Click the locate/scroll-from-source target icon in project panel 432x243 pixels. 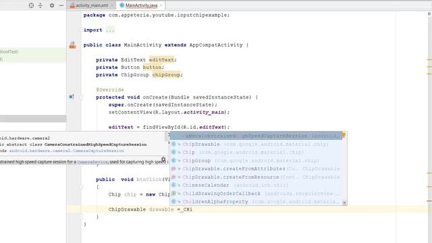click(x=31, y=5)
